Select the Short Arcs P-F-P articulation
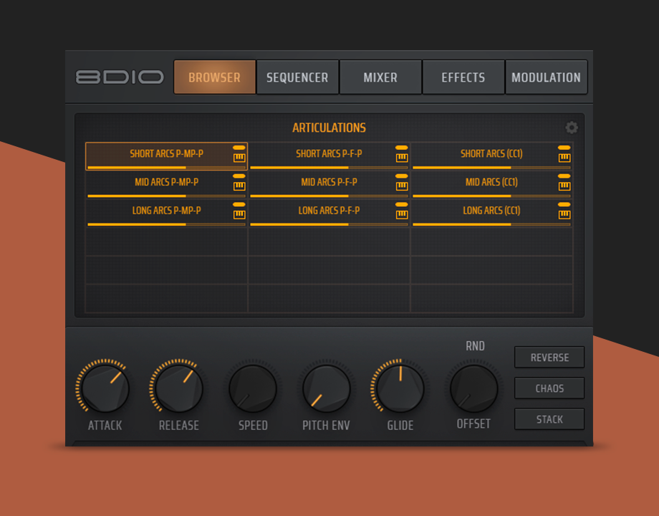The image size is (659, 516). 329,156
